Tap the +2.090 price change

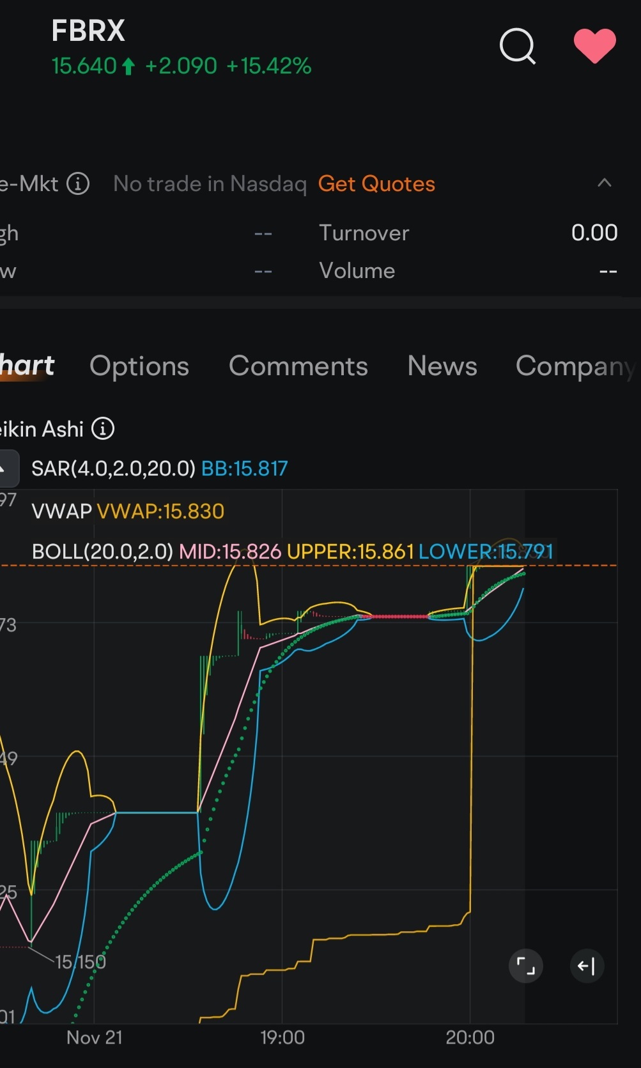pos(181,66)
